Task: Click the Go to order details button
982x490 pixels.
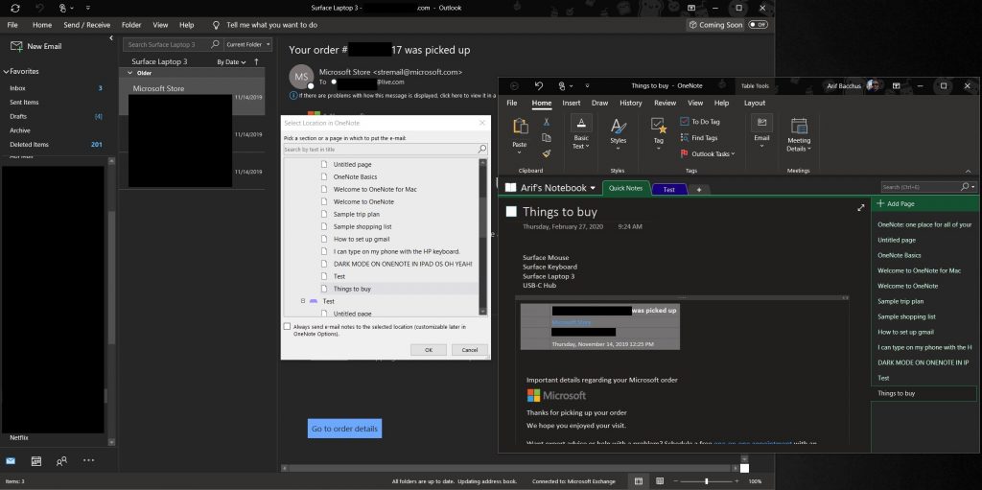Action: coord(344,429)
